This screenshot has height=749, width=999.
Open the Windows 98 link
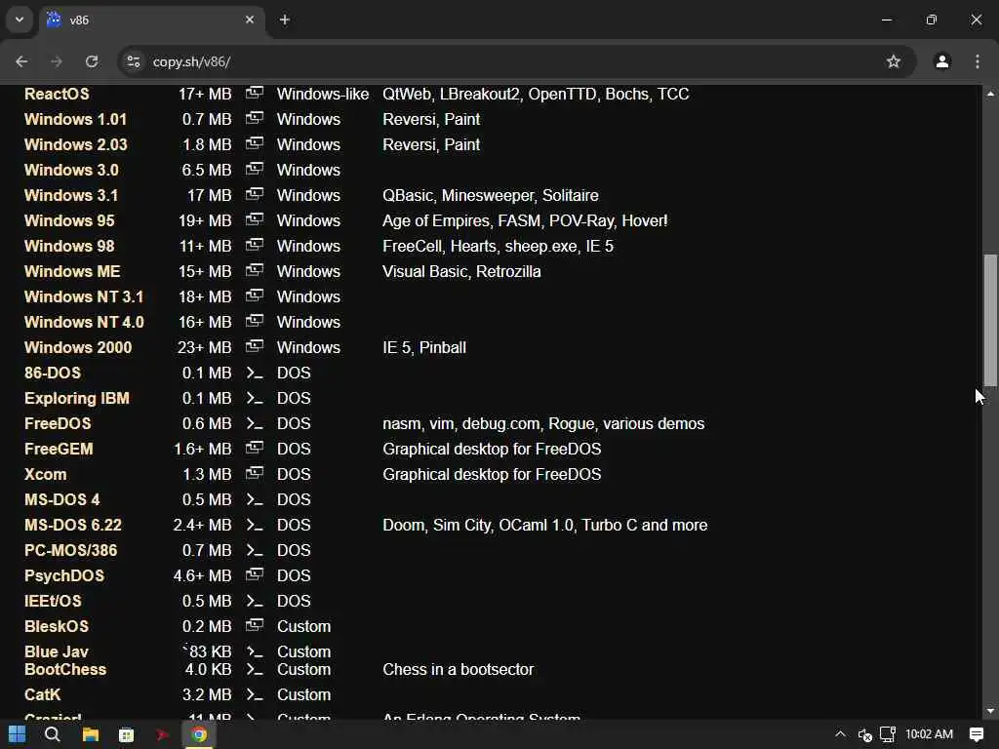click(x=69, y=247)
